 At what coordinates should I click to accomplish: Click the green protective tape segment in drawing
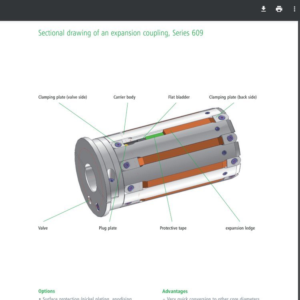(153, 136)
